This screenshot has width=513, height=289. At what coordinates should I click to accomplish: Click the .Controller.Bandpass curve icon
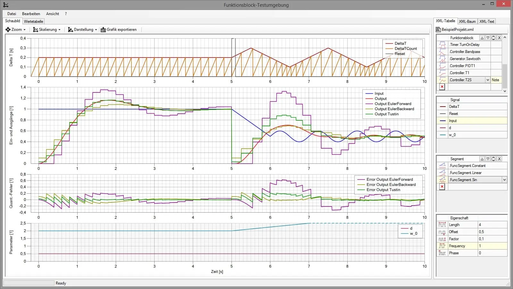[x=442, y=51]
